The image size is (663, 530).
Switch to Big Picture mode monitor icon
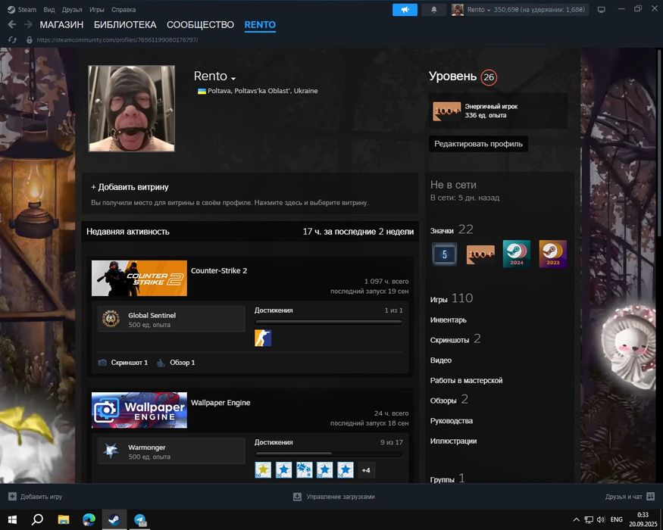pos(601,9)
